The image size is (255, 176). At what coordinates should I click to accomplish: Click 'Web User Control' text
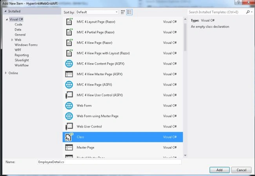click(89, 127)
